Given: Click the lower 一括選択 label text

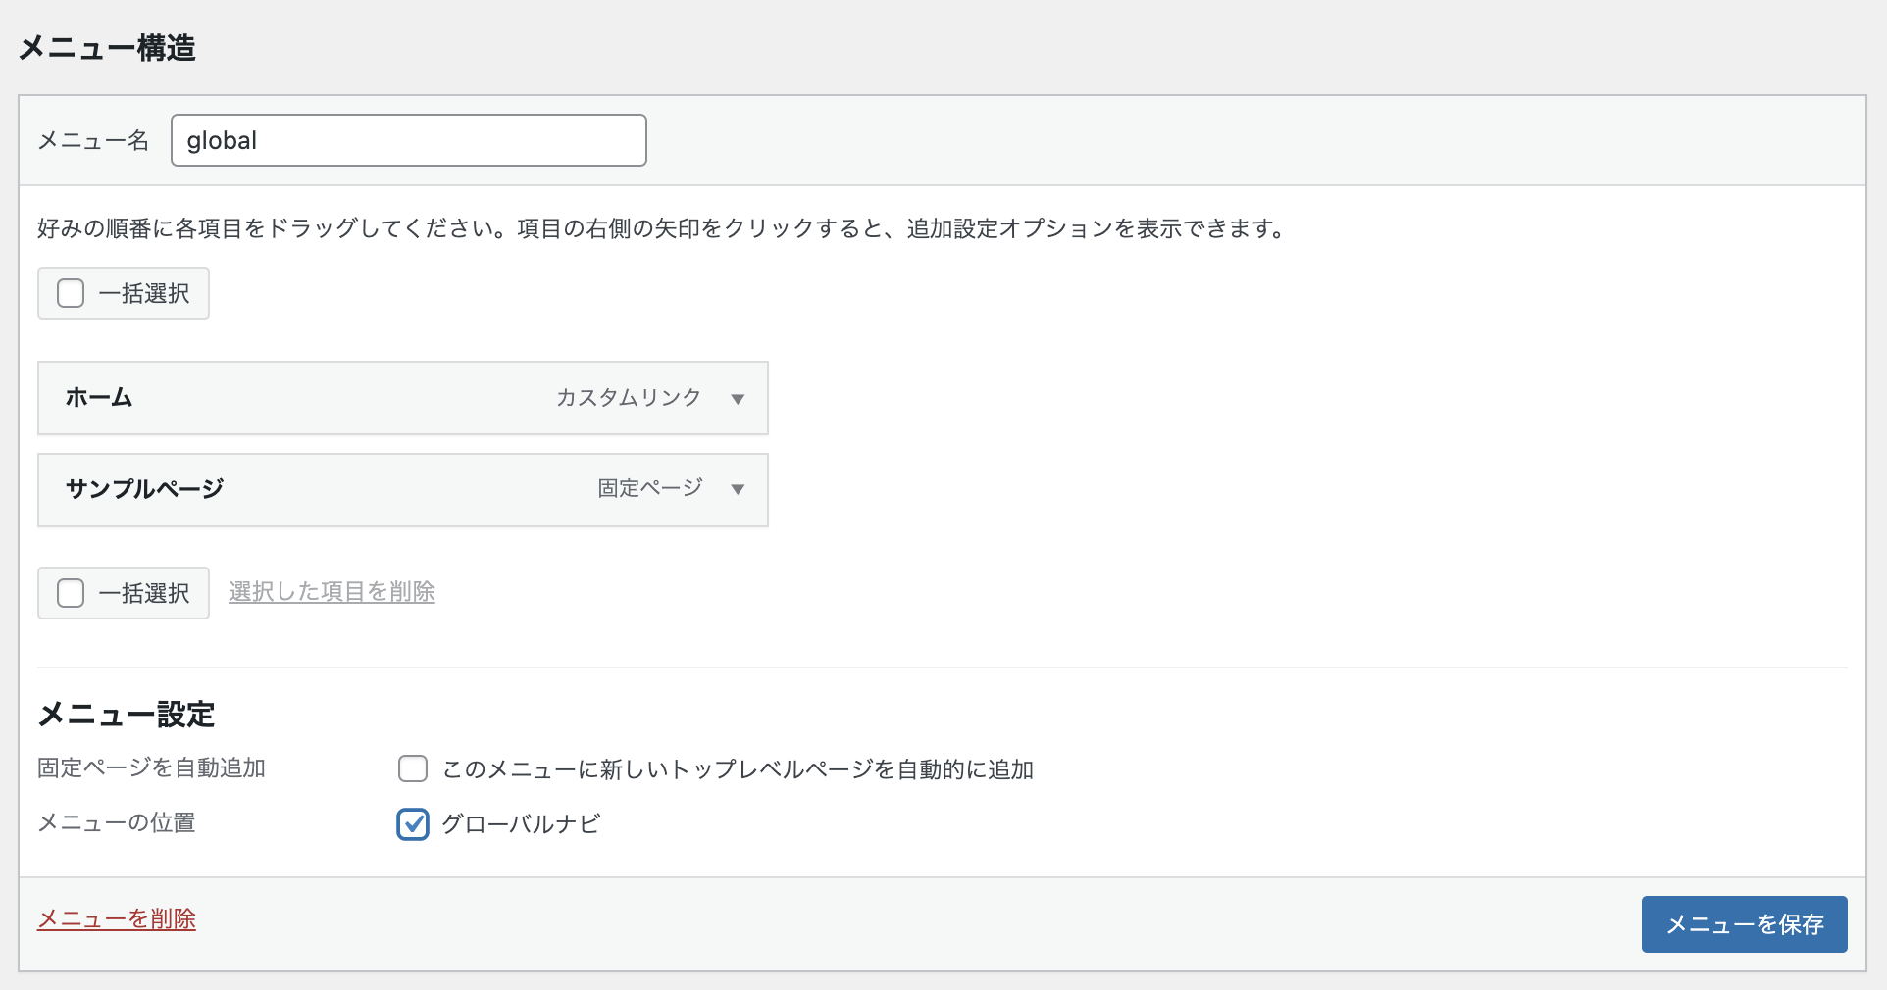Looking at the screenshot, I should point(144,593).
